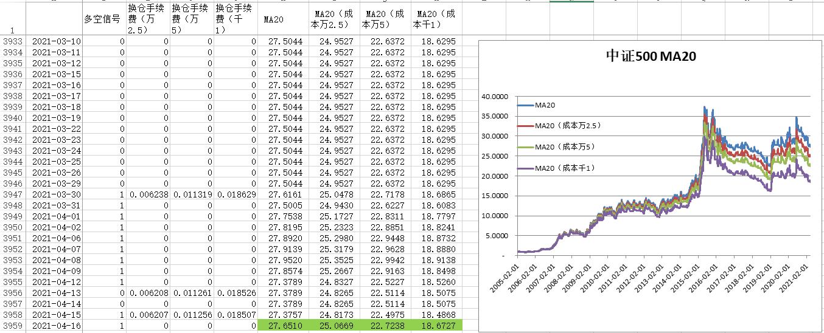Select the cell with value 18.8880
The height and width of the screenshot is (333, 824).
pos(437,249)
